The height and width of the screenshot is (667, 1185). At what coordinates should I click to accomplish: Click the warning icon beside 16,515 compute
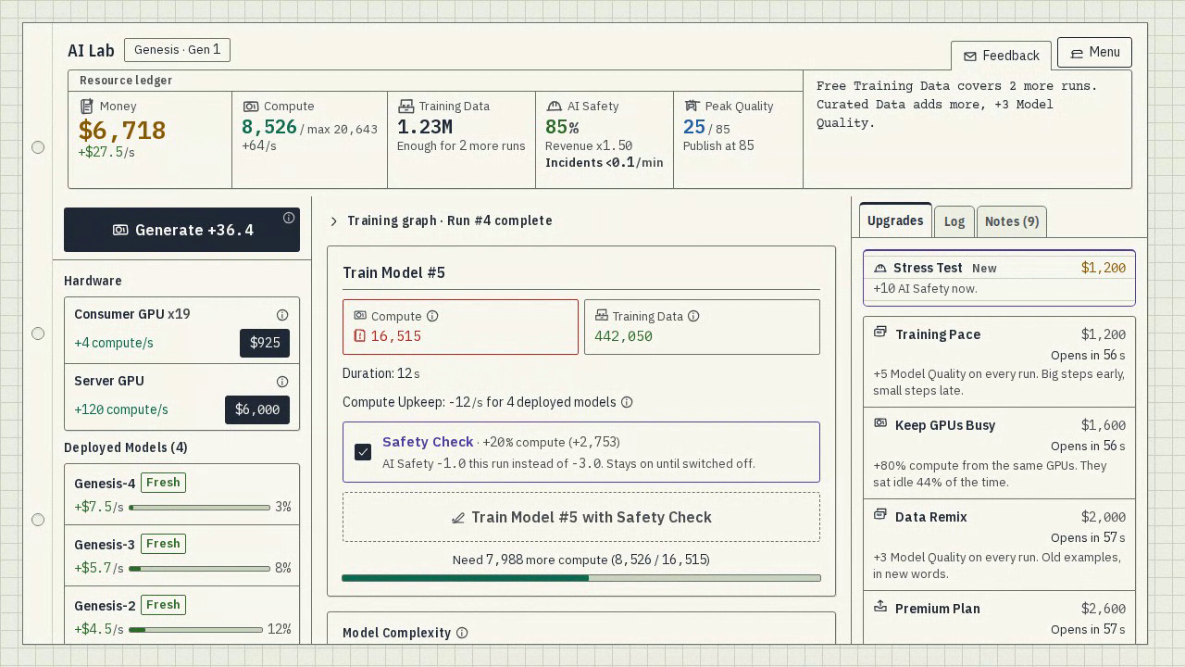tap(360, 336)
